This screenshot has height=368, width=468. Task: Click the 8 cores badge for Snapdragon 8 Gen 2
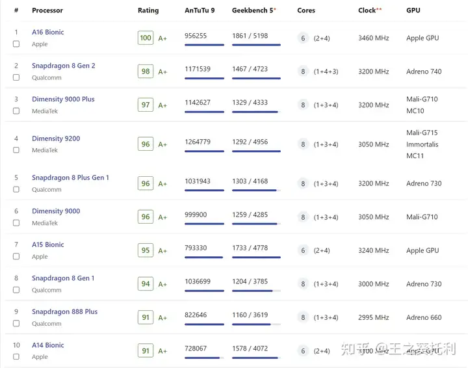pos(303,72)
